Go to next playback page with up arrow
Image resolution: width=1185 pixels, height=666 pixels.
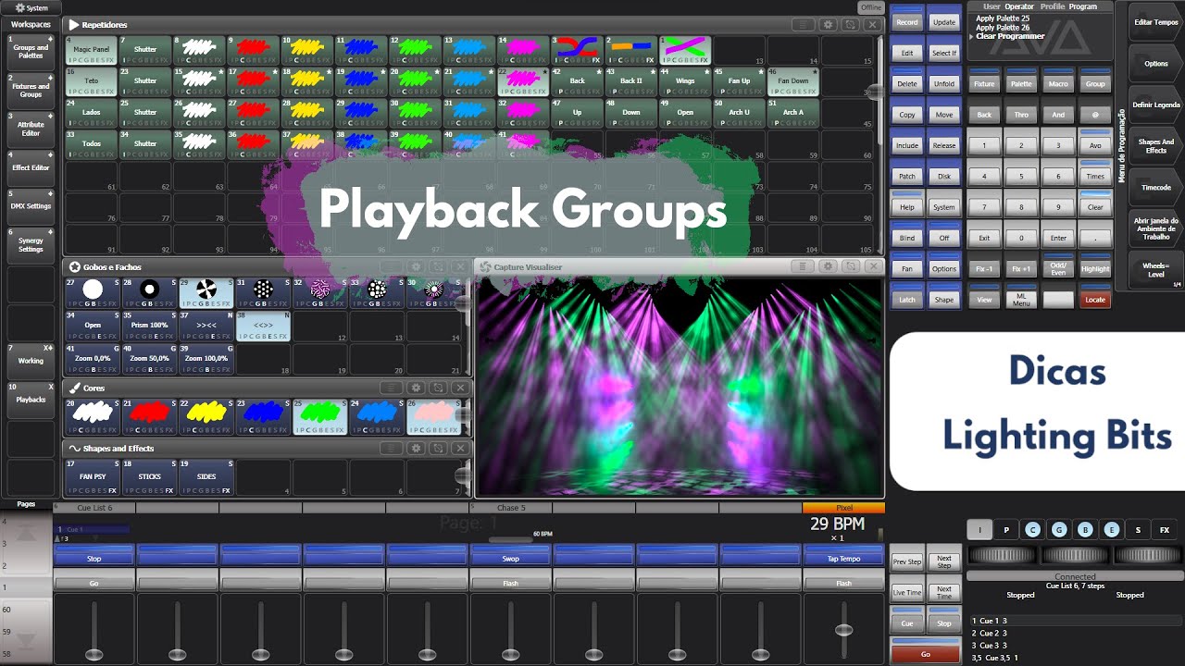pos(26,531)
